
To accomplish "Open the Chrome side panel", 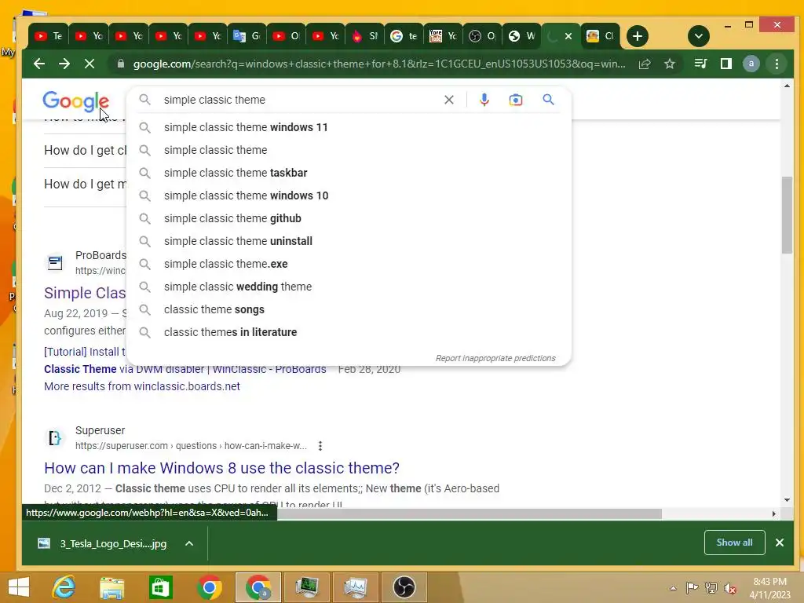I will [726, 64].
